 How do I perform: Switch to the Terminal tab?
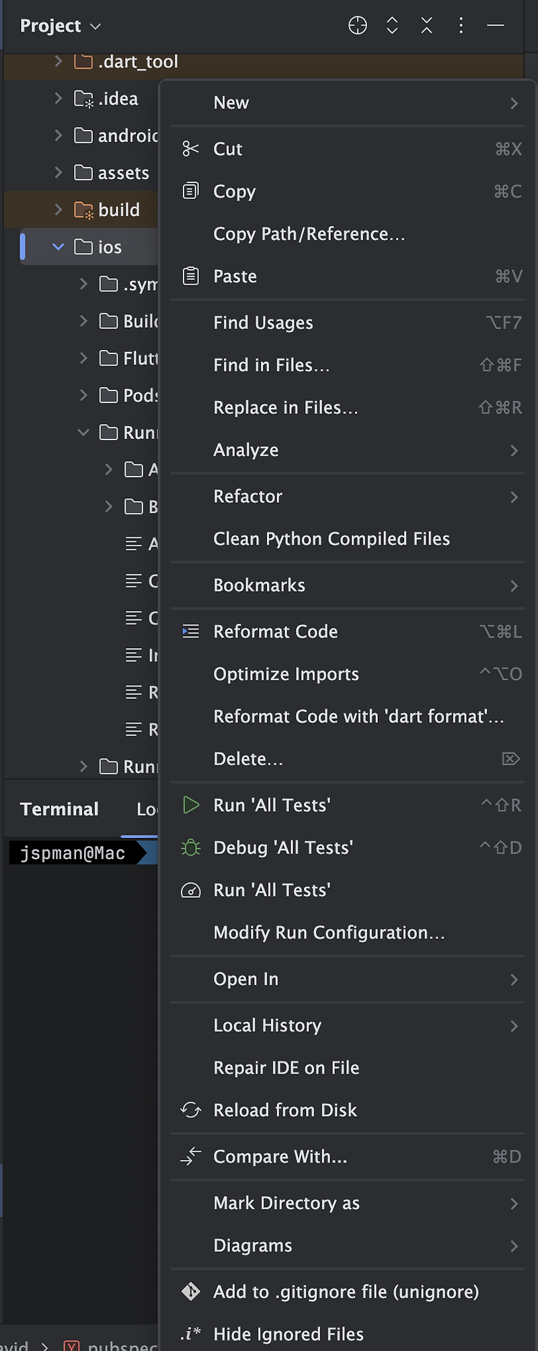point(59,809)
